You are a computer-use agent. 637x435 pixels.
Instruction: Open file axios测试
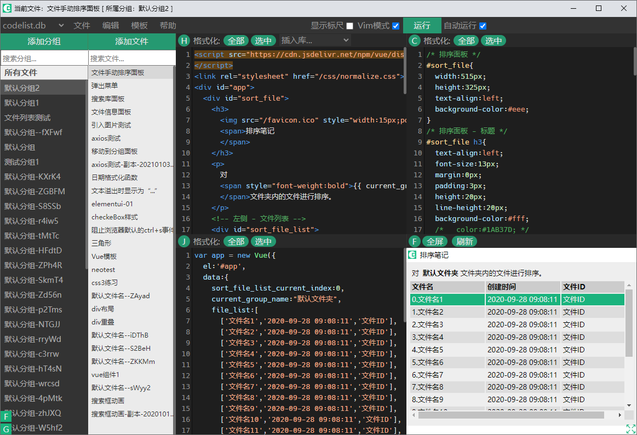pos(131,138)
